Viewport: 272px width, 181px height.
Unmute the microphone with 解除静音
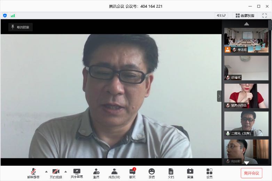33,173
